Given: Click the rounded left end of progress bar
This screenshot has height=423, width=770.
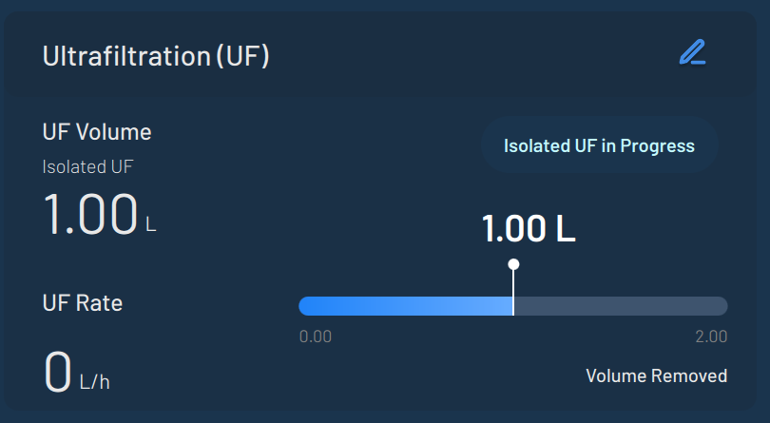Looking at the screenshot, I should 304,306.
